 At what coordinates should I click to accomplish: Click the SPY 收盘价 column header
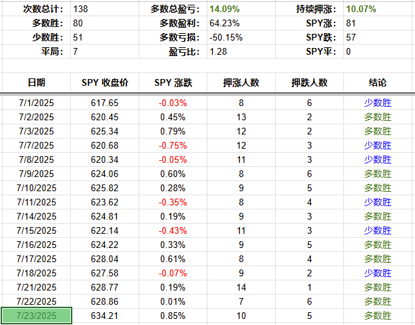click(x=104, y=82)
